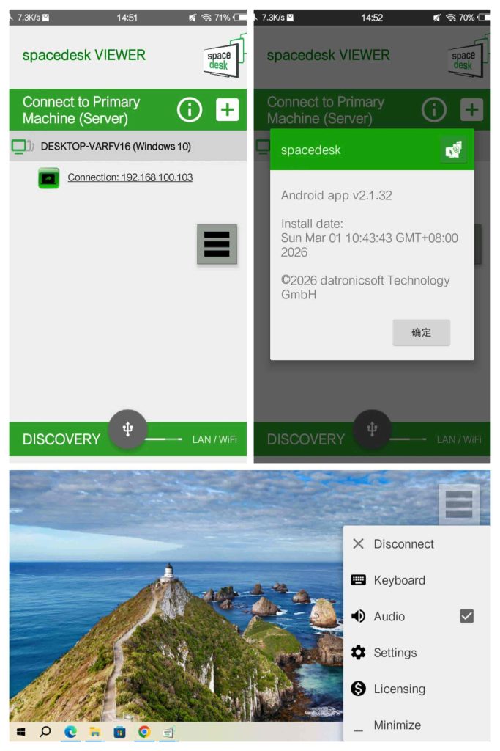Click the Install date text in dialog
500x751 pixels.
click(x=370, y=238)
